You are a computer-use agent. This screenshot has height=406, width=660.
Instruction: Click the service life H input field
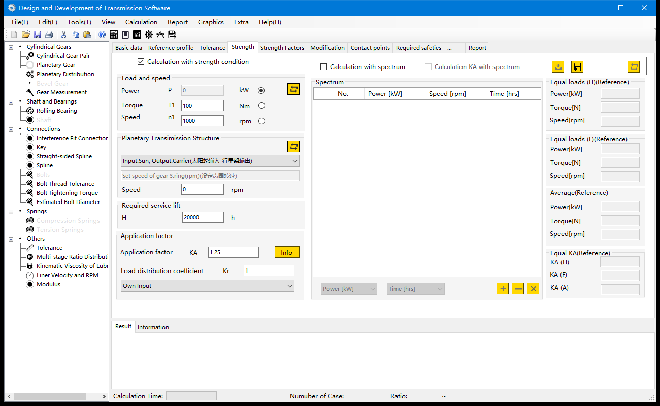(203, 217)
